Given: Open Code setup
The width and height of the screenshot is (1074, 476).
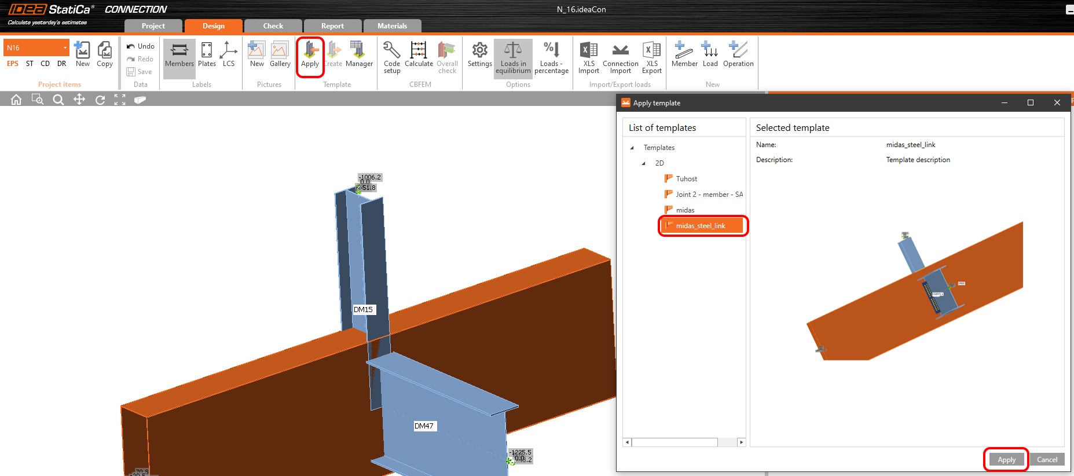Looking at the screenshot, I should 392,57.
